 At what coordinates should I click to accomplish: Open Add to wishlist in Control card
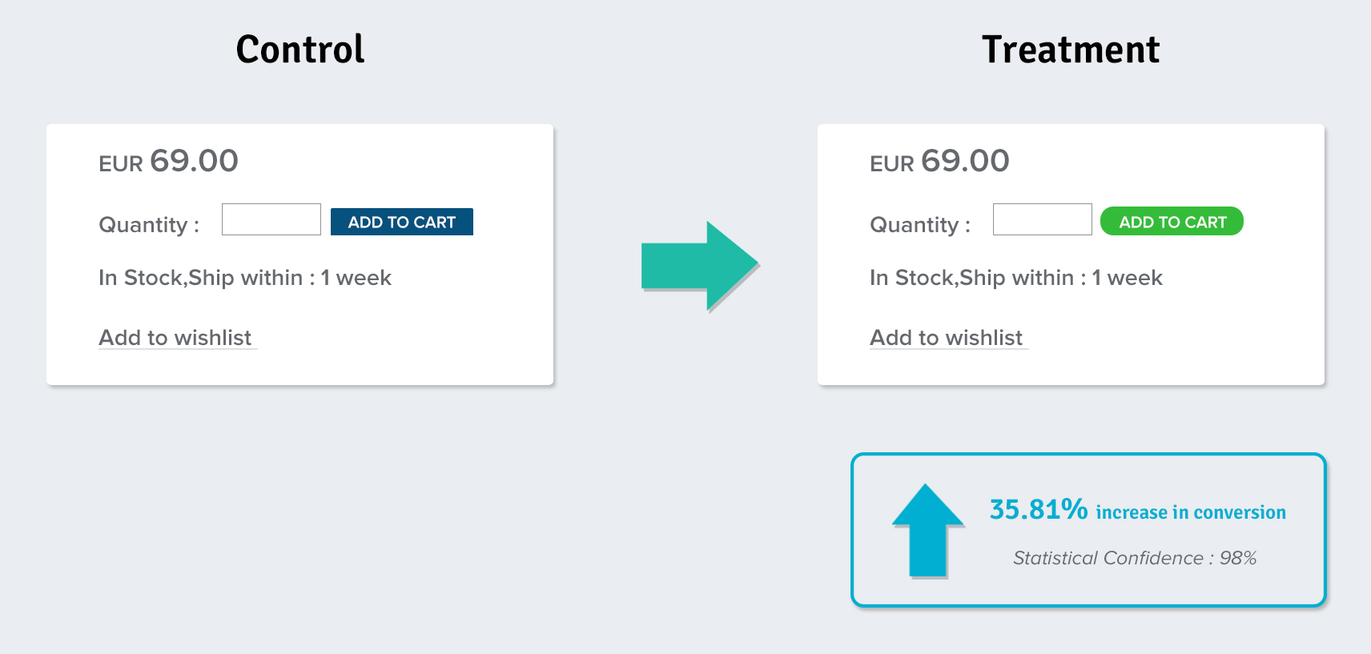coord(175,338)
